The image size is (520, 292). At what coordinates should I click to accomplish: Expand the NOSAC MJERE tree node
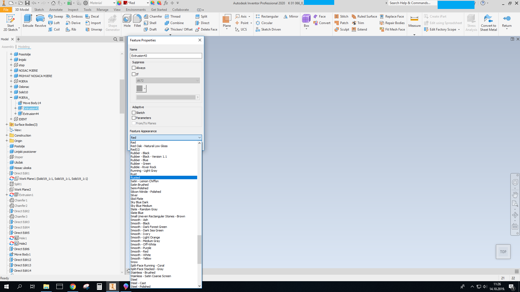click(x=11, y=71)
